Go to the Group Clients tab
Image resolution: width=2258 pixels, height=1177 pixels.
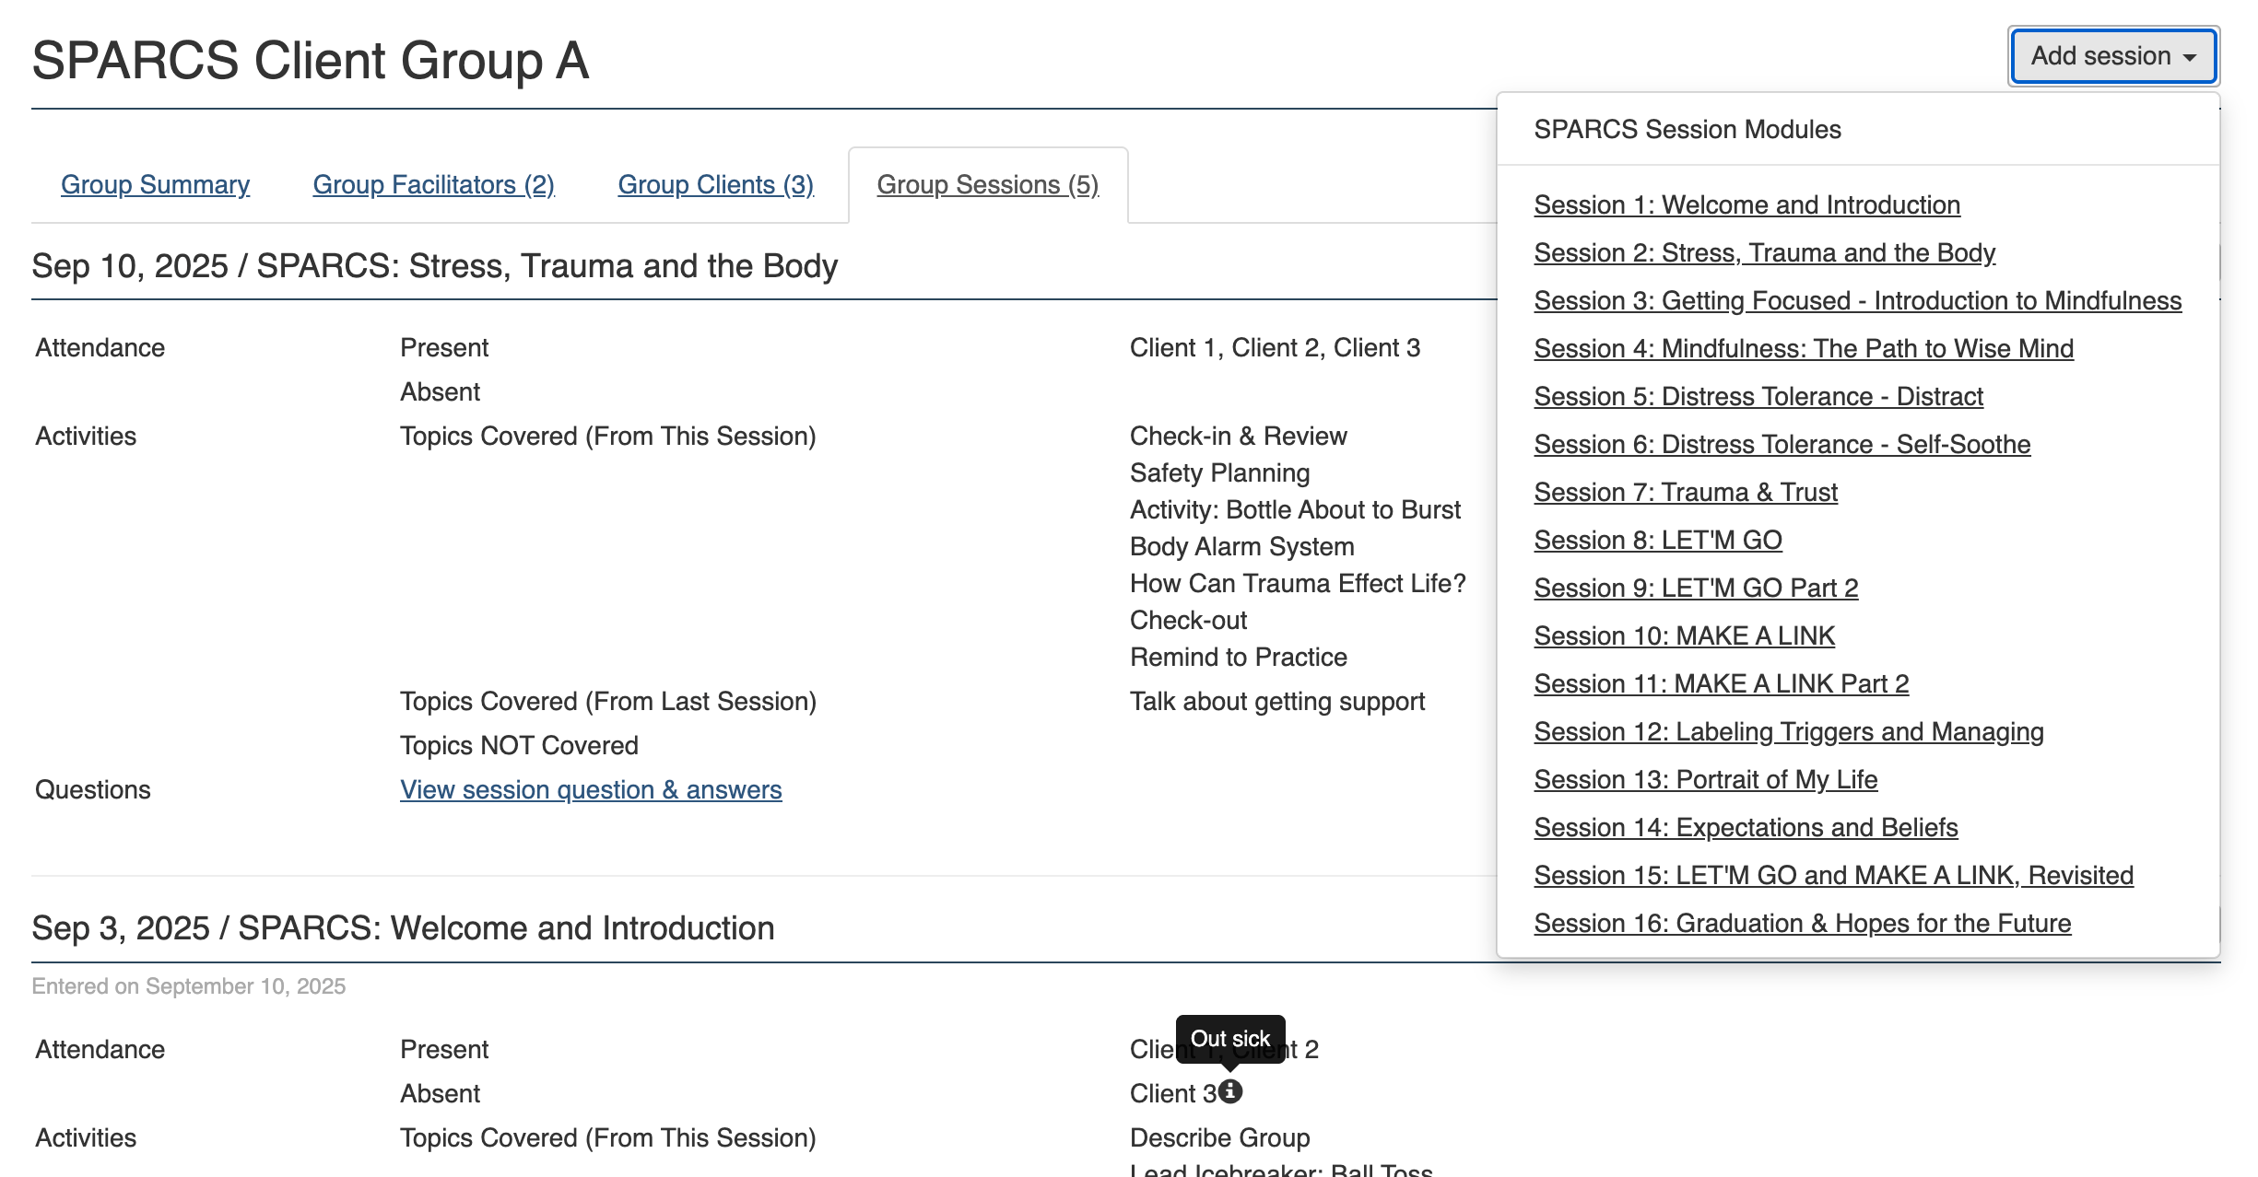click(x=715, y=185)
